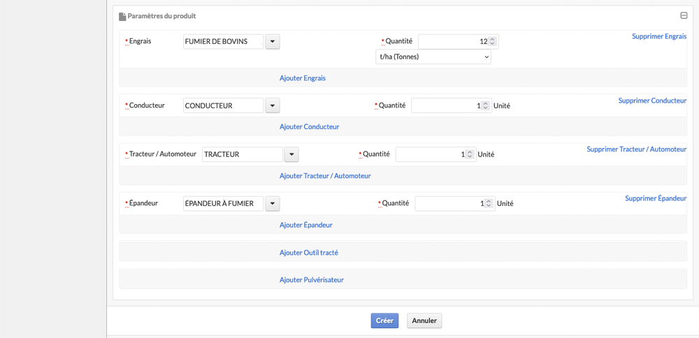Screen dimensions: 699x338
Task: Click the Annuler button
Action: click(424, 321)
